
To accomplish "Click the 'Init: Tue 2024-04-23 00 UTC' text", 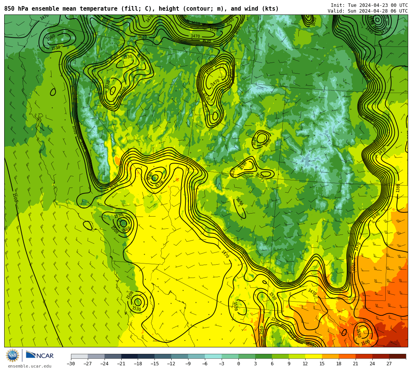I will pos(369,5).
